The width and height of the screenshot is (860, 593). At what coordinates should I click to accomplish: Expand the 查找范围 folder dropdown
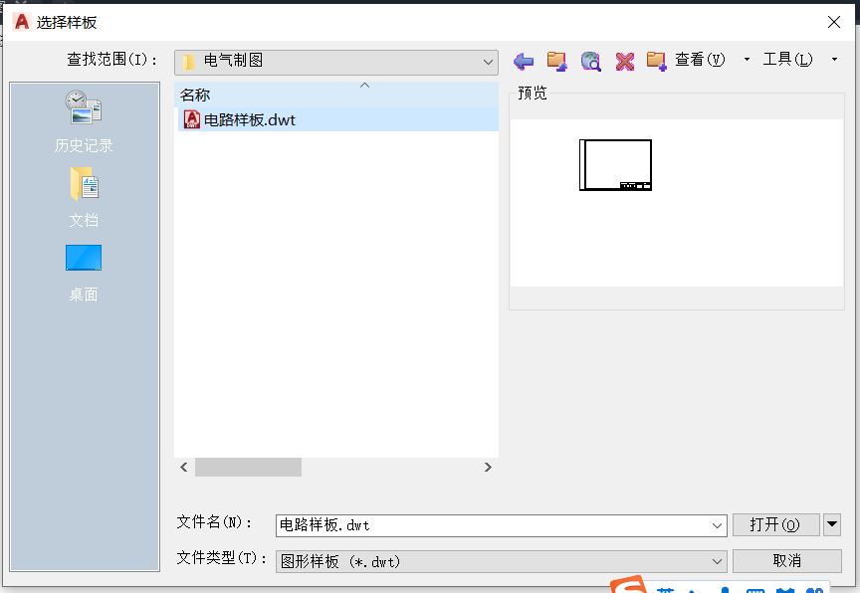(488, 62)
